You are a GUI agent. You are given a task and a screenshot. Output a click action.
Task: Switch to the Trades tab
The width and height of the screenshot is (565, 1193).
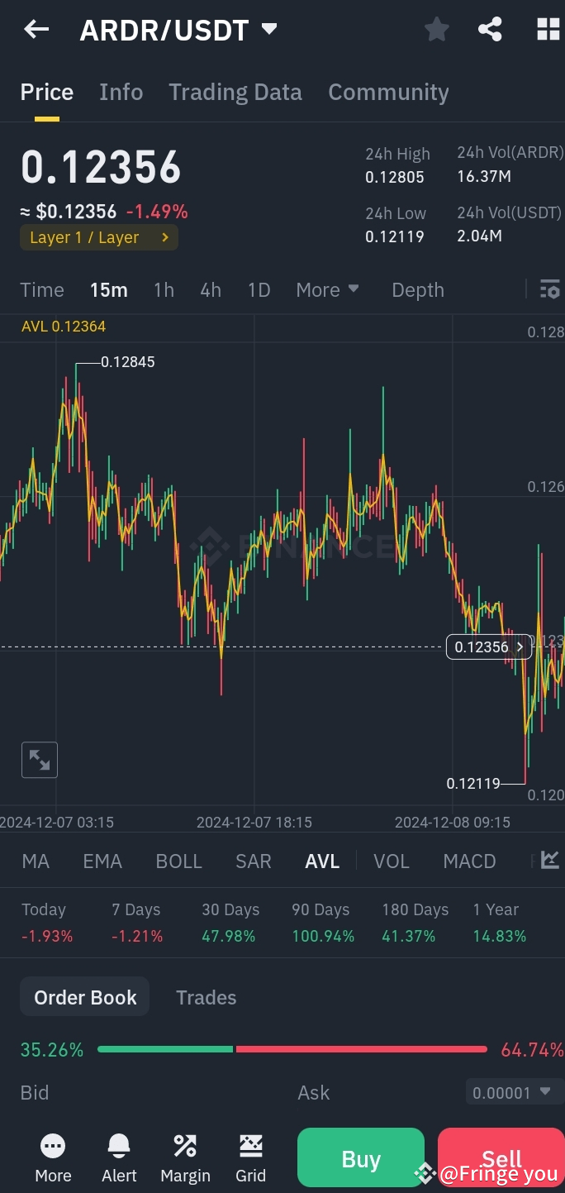click(x=206, y=997)
